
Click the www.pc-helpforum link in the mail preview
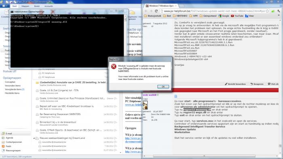pos(133,105)
